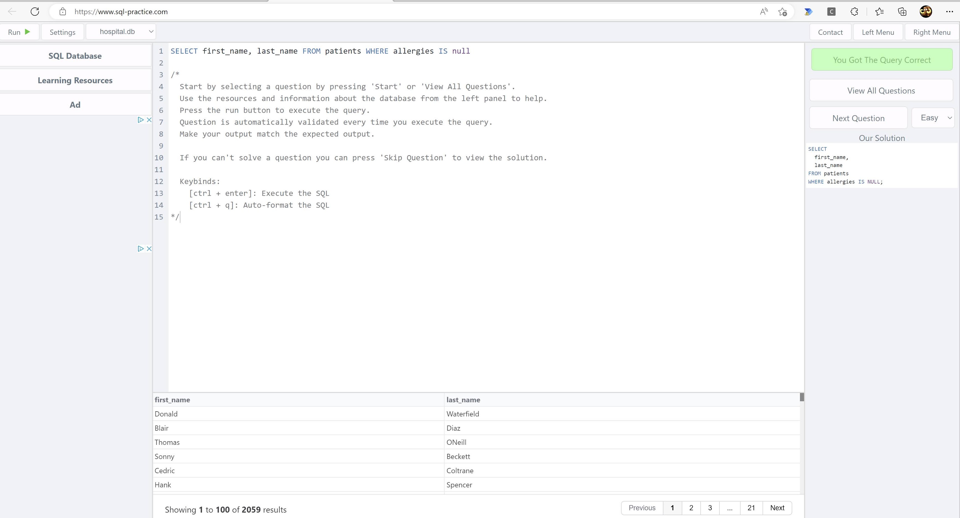
Task: Click the Next Question button
Action: point(858,118)
